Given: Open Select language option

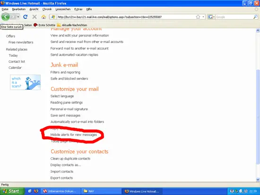Looking at the screenshot, I should click(x=62, y=96).
